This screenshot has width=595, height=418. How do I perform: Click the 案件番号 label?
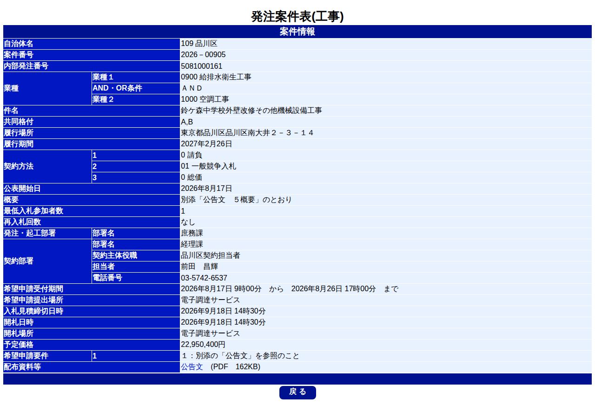[19, 55]
